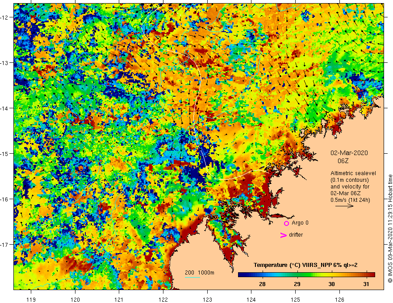Click the longitude axis label '123'

point(207,299)
